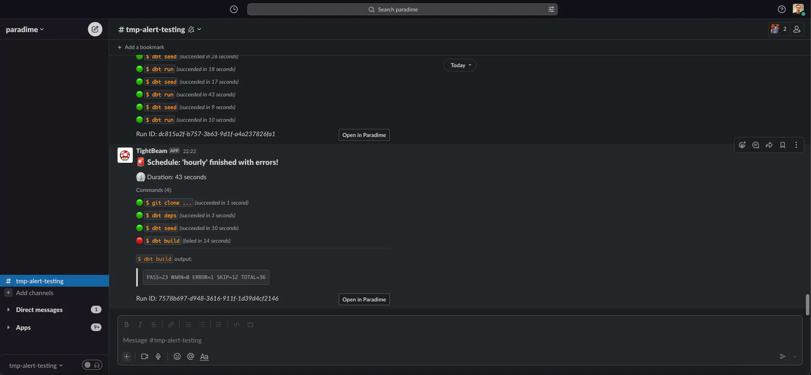Toggle text formatting toolbar Aa

coord(204,356)
